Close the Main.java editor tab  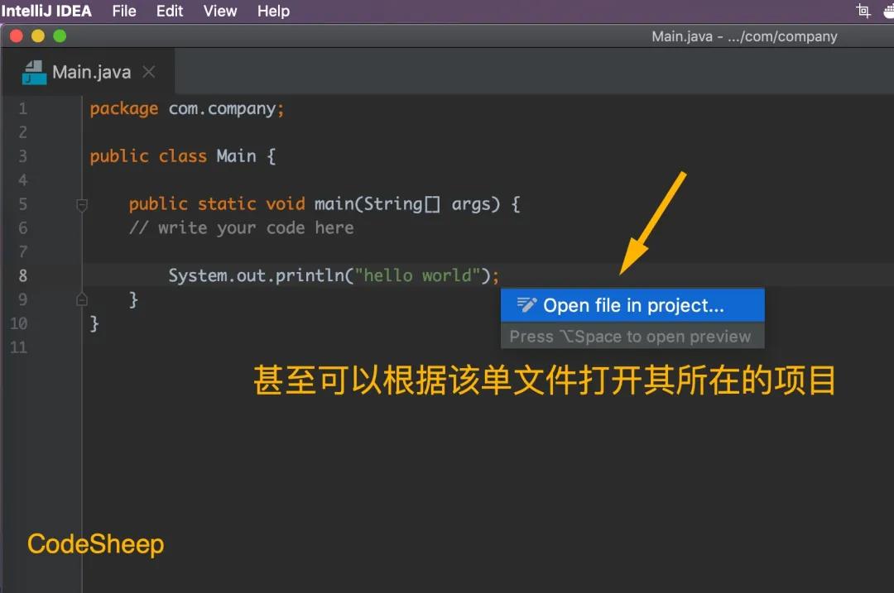tap(149, 72)
